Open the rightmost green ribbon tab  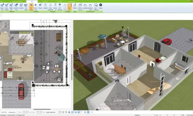click(71, 2)
